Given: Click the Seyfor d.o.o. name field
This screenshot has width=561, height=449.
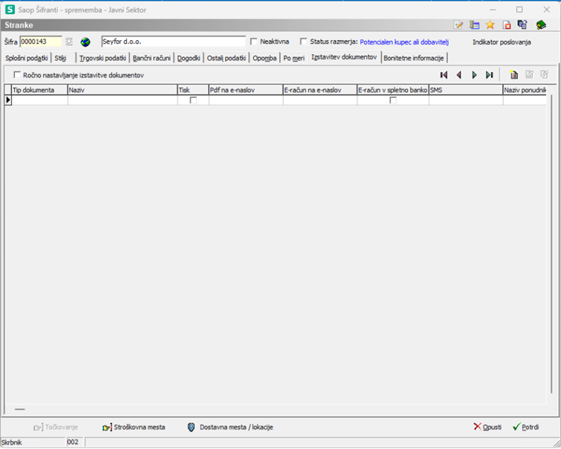Looking at the screenshot, I should [x=174, y=42].
